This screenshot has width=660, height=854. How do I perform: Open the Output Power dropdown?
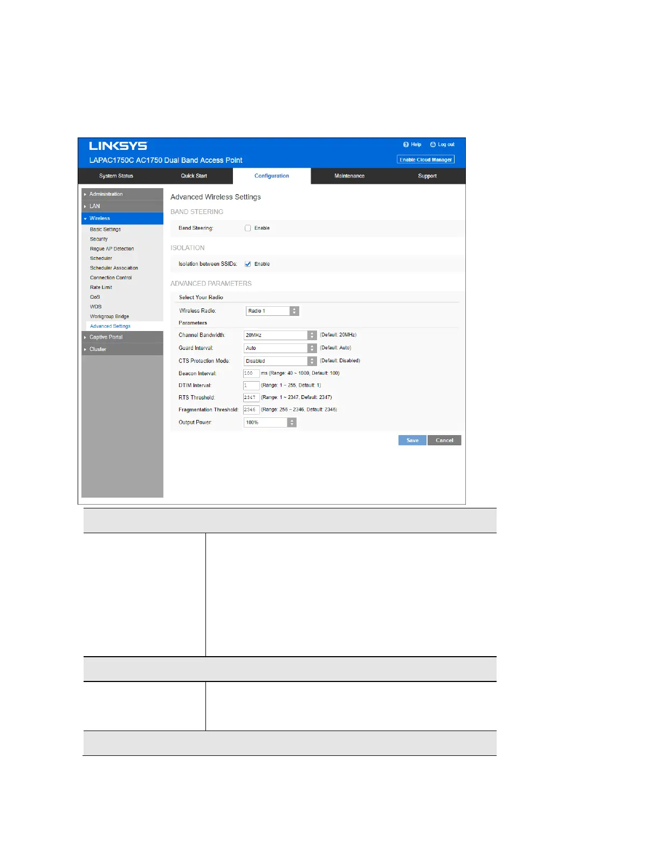tap(270, 423)
